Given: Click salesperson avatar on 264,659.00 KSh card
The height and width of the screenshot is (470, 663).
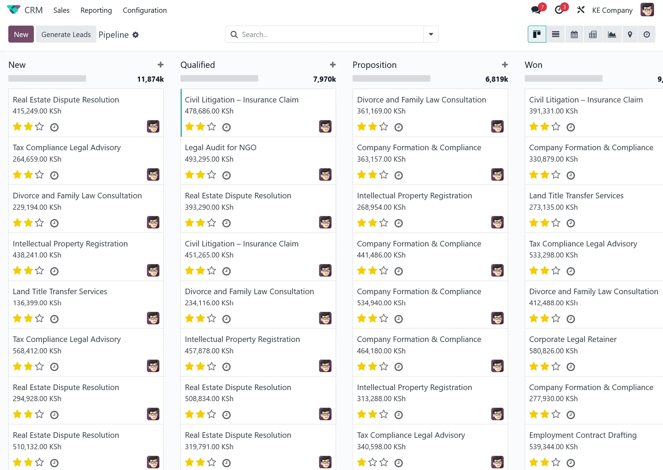Looking at the screenshot, I should click(x=153, y=174).
